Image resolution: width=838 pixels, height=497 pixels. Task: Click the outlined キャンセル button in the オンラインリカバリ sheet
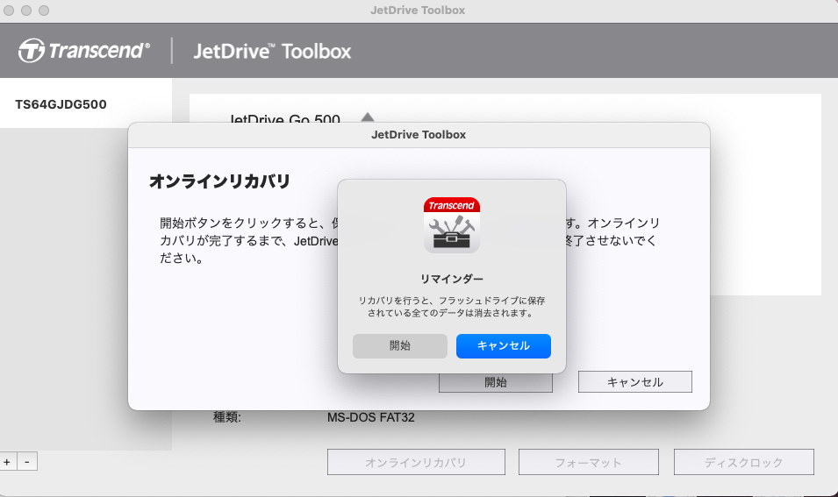tap(635, 381)
